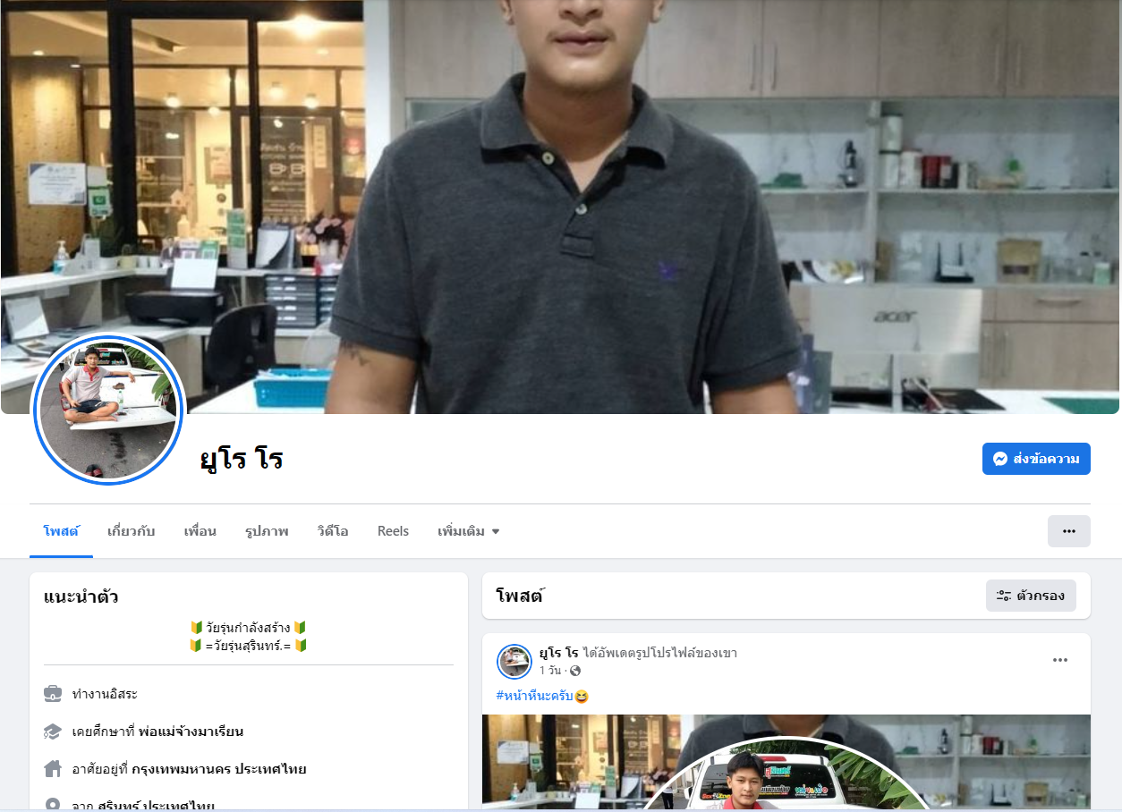Viewport: 1122px width, 812px height.
Task: Click the post author's small avatar
Action: tap(514, 662)
